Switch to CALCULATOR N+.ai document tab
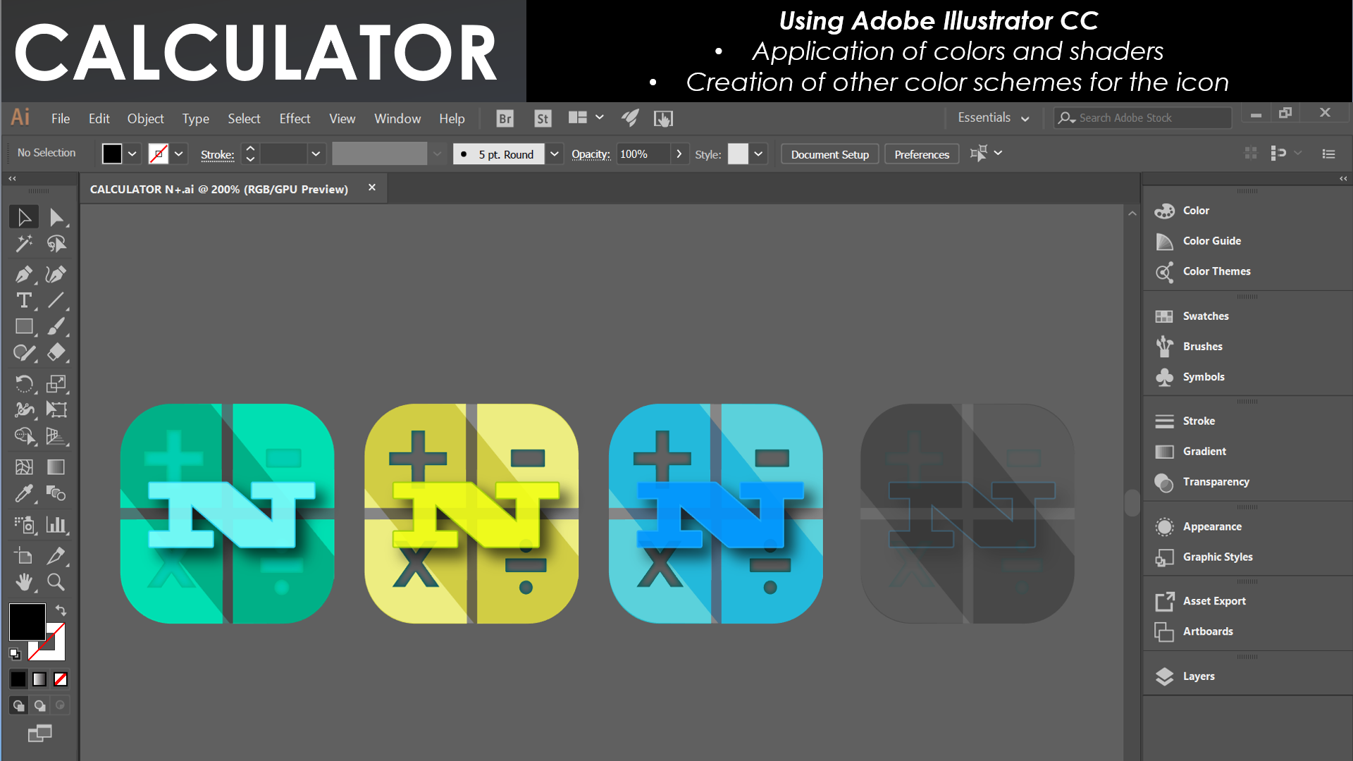 click(x=219, y=189)
